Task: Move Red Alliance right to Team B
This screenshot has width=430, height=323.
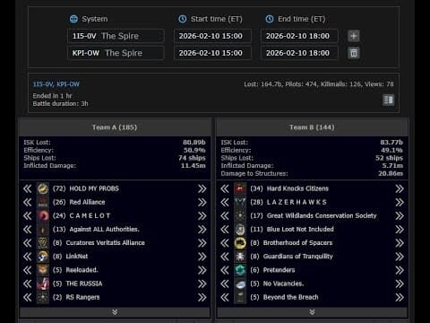Action: [x=202, y=202]
